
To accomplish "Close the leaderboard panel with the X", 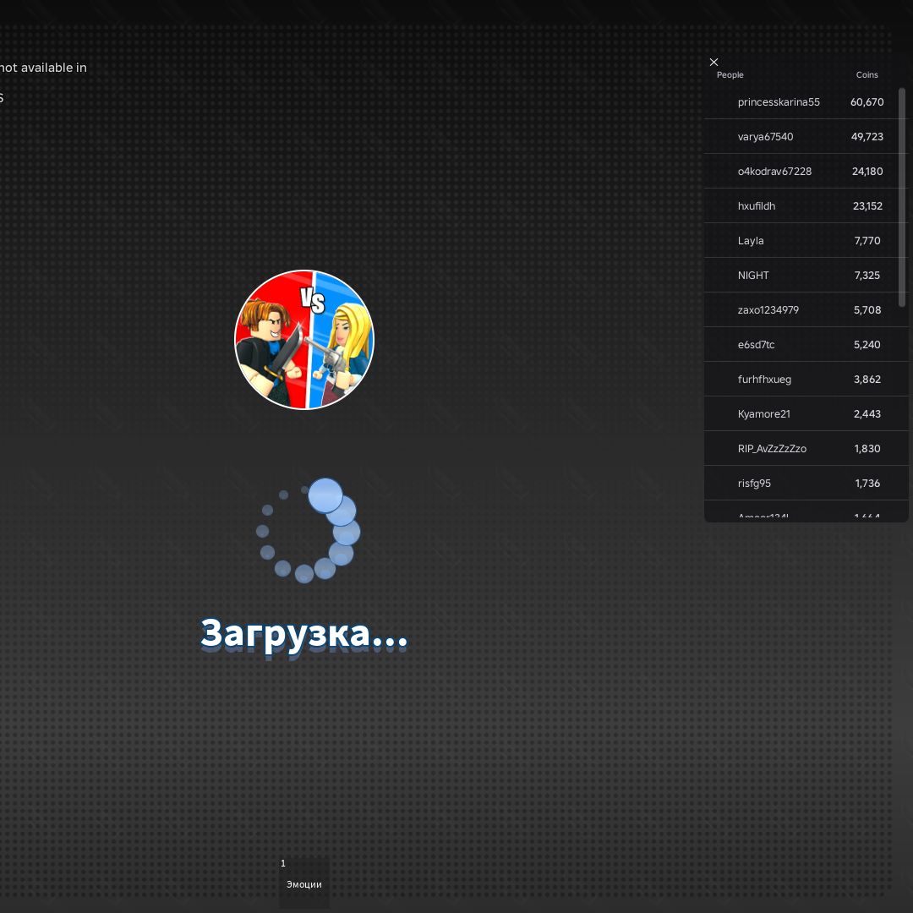I will 713,62.
